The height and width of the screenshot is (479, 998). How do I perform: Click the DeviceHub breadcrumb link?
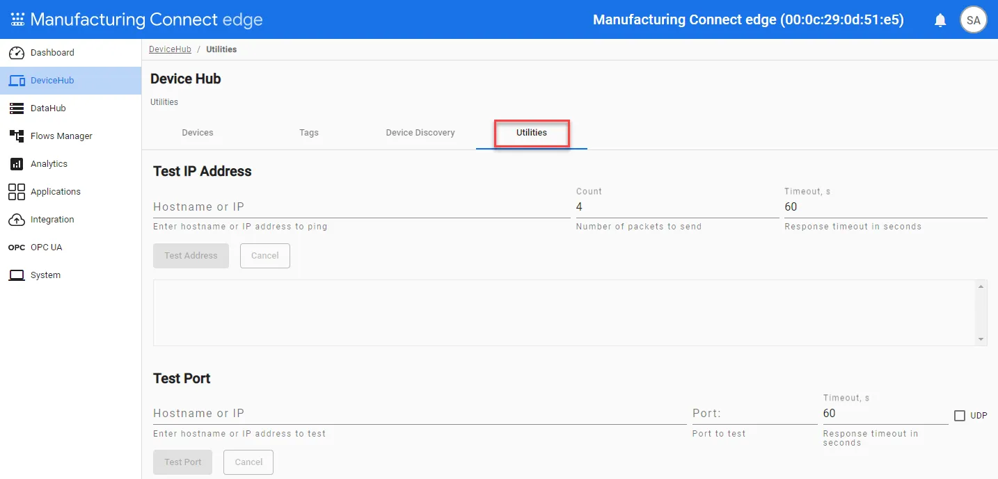point(170,49)
